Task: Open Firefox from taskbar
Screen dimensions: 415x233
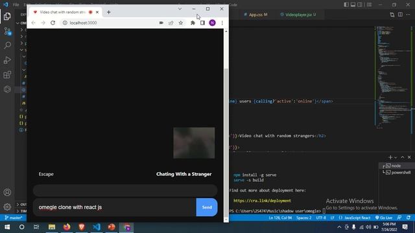Action: tap(67, 227)
